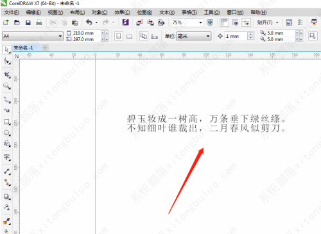This screenshot has height=234, width=321.
Task: Toggle portrait page orientation
Action: [x=119, y=36]
